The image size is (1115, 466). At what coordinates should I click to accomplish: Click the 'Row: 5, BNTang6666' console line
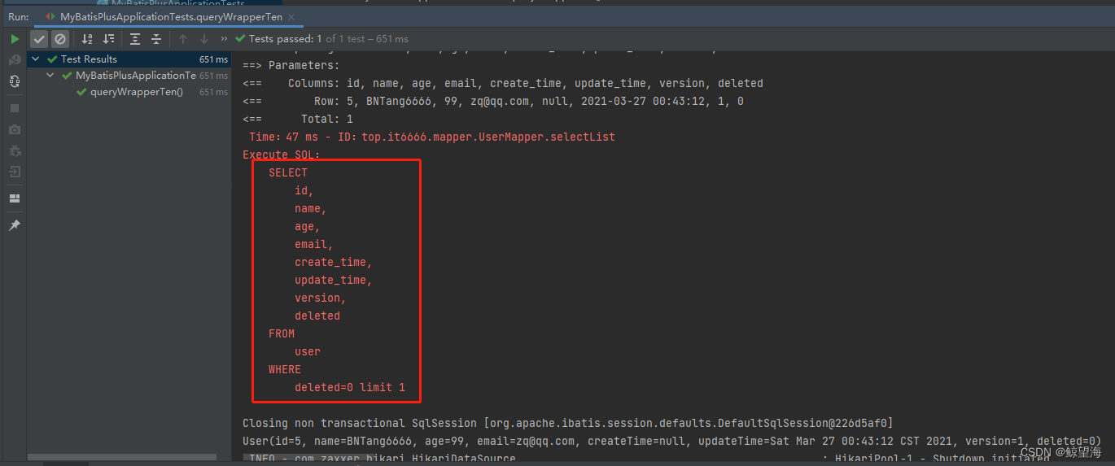(x=493, y=101)
